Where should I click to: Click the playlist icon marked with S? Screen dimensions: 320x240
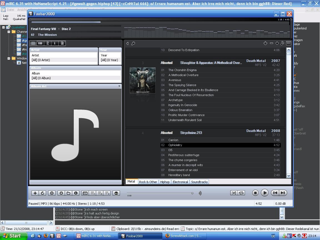(x=92, y=193)
